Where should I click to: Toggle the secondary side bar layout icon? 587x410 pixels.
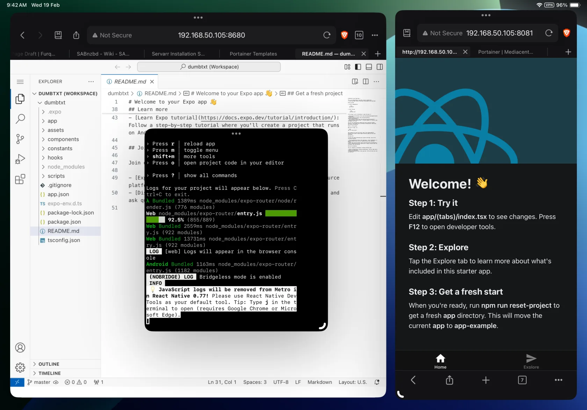click(x=379, y=67)
